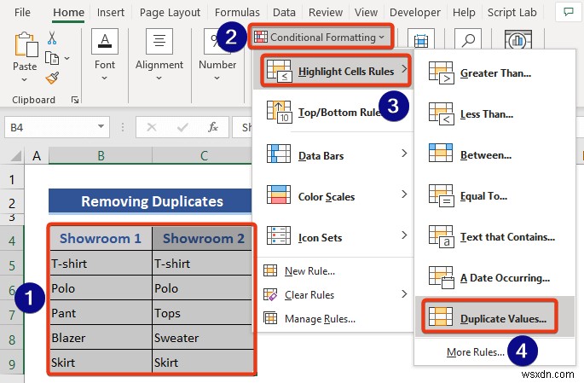Open the comments speech bubble icon
584x383 pixels.
(x=569, y=12)
